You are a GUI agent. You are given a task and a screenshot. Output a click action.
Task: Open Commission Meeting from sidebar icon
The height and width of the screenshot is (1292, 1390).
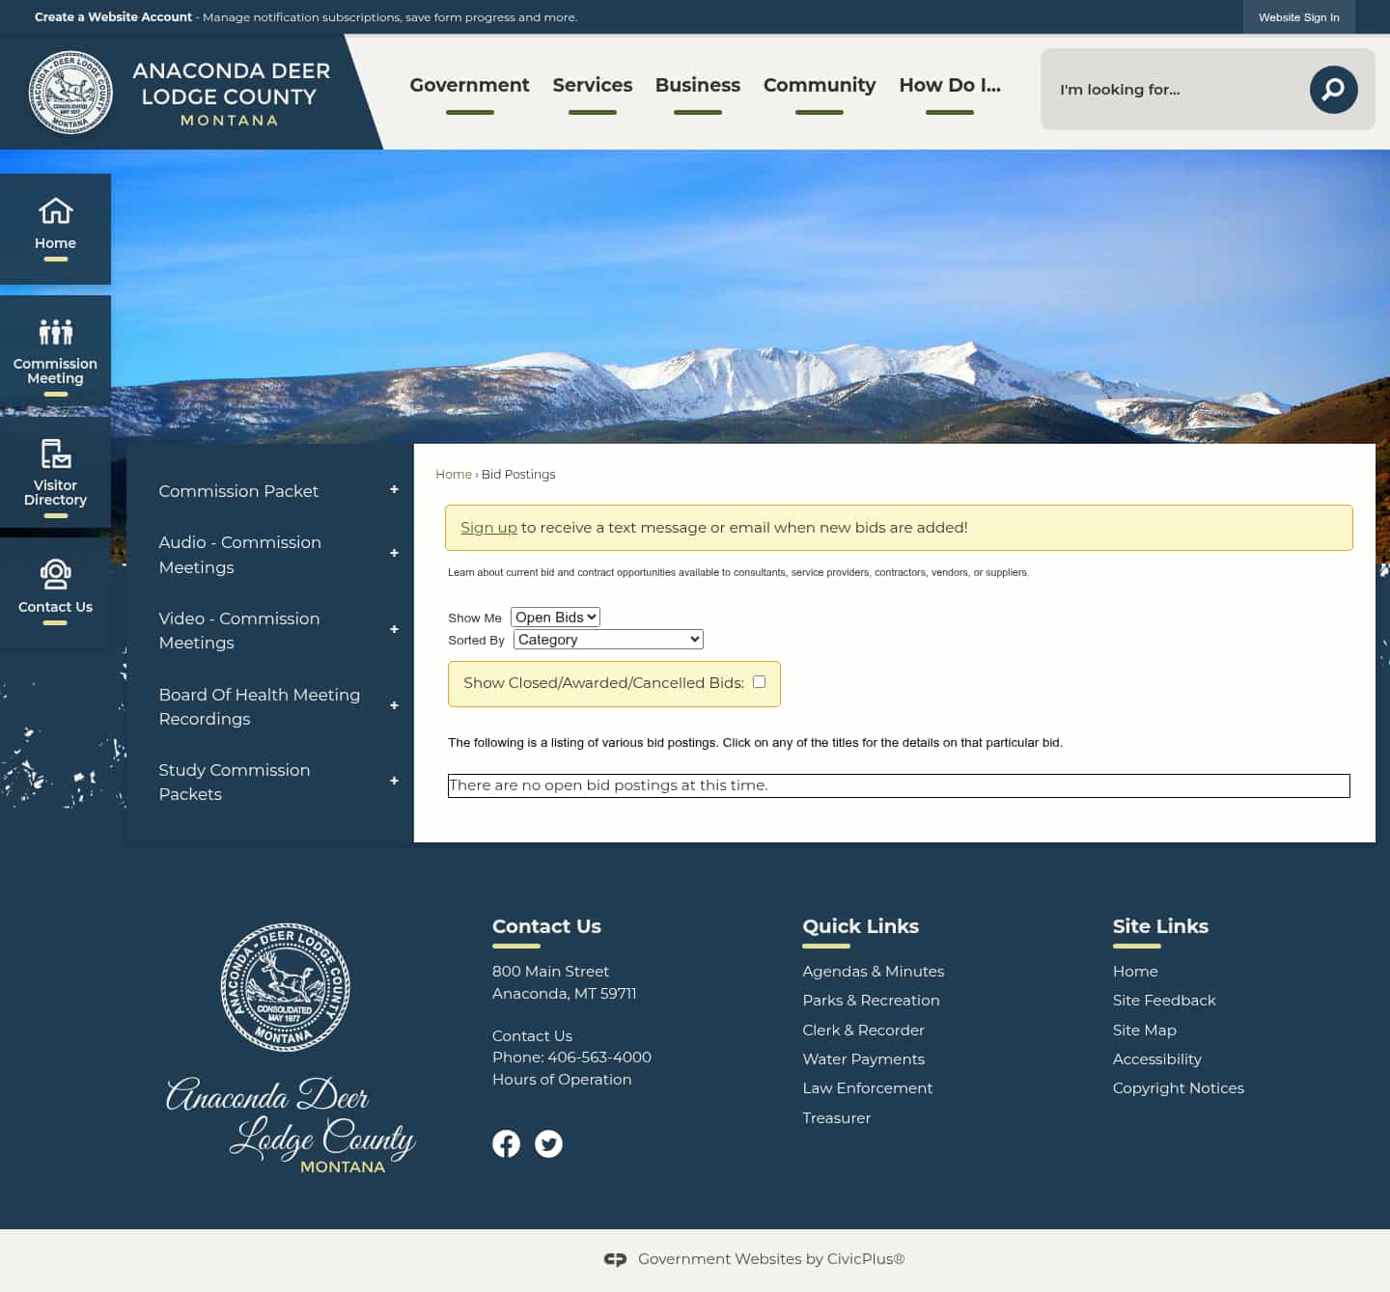coord(55,349)
